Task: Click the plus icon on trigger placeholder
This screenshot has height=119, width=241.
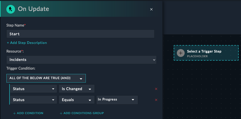Action: click(x=181, y=53)
